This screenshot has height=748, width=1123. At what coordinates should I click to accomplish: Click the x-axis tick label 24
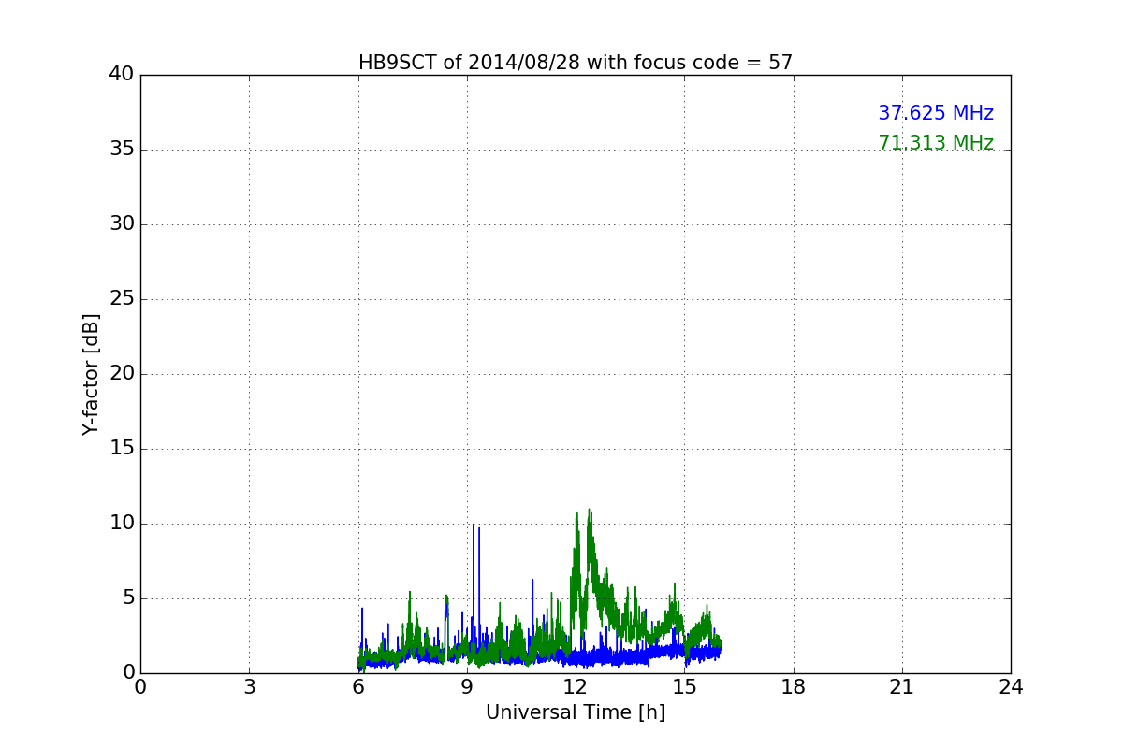1011,687
